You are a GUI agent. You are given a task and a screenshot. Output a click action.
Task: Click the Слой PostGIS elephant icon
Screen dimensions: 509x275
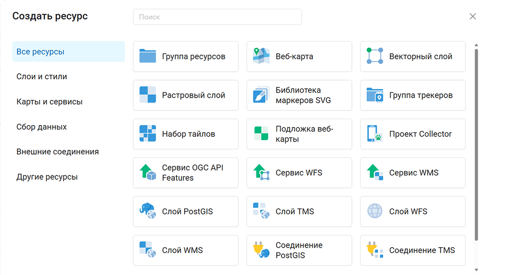point(147,212)
